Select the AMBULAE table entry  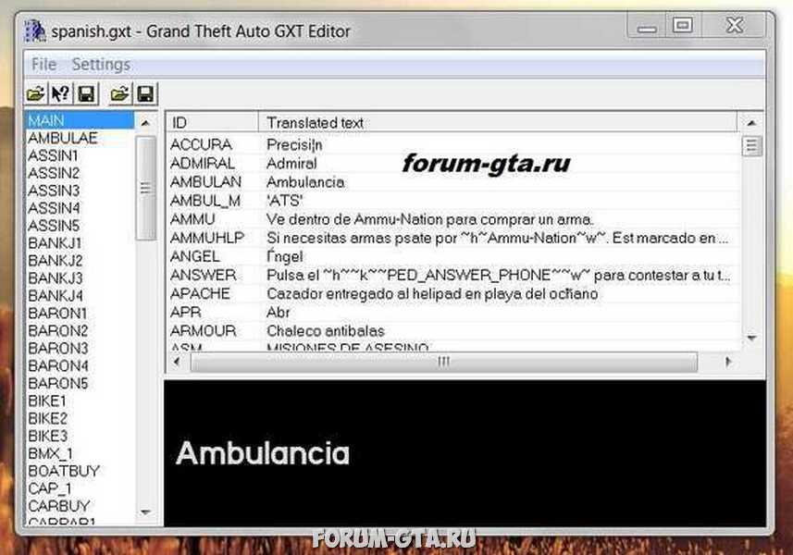pos(81,138)
